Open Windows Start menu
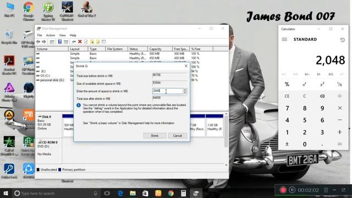Screen dimensions: 352x198 (6, 193)
